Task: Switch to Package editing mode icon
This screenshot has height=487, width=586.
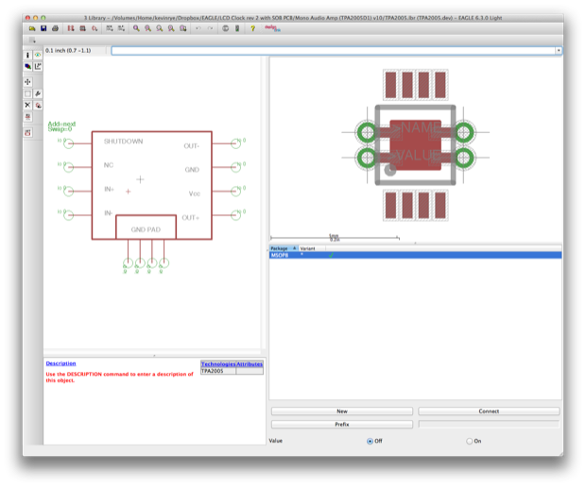Action: [x=82, y=28]
